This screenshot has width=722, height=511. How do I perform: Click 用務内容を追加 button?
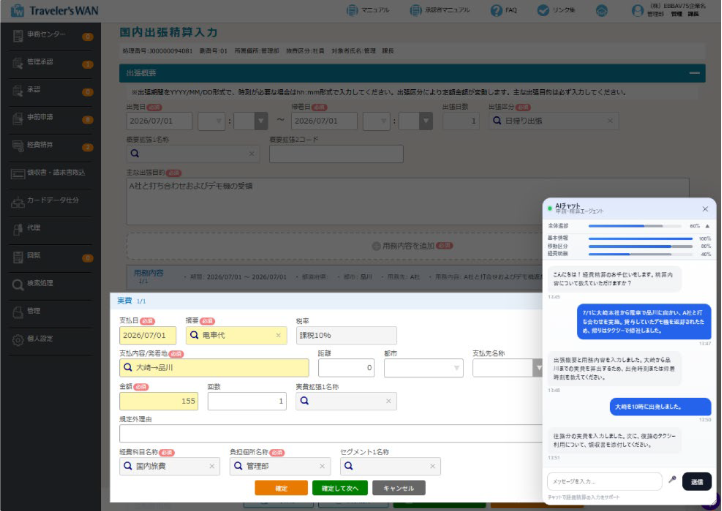point(412,246)
